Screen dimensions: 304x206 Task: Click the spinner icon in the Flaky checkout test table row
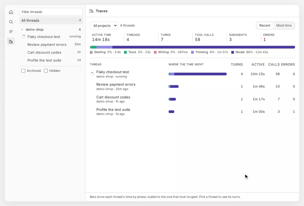click(x=92, y=74)
